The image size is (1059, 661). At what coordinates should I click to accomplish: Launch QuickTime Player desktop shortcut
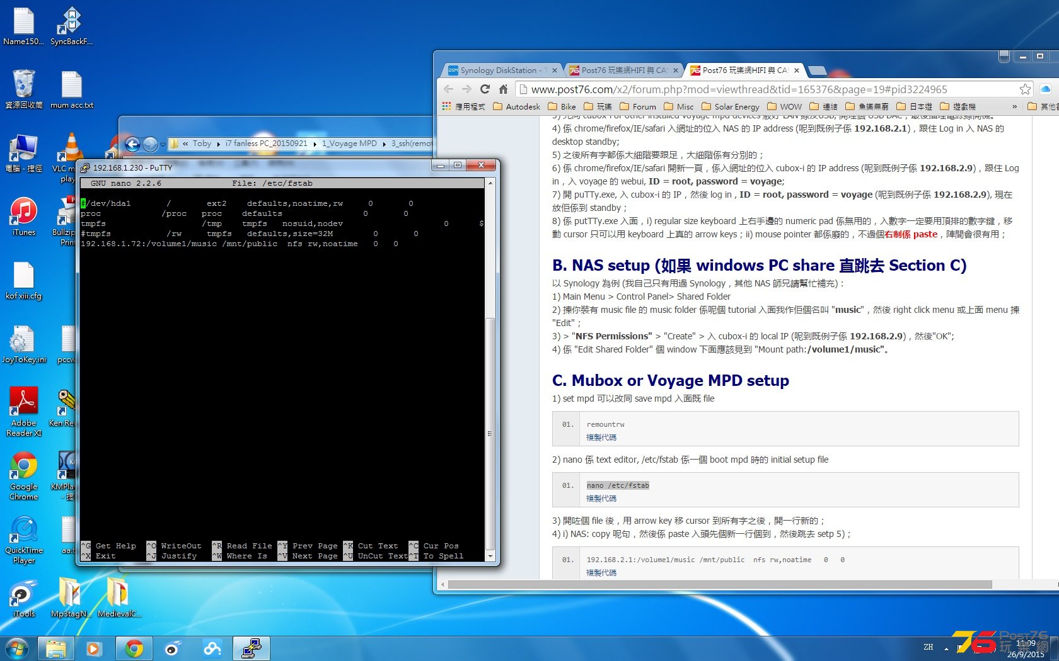[23, 540]
